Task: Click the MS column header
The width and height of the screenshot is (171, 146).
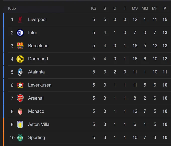Action: click(x=135, y=8)
